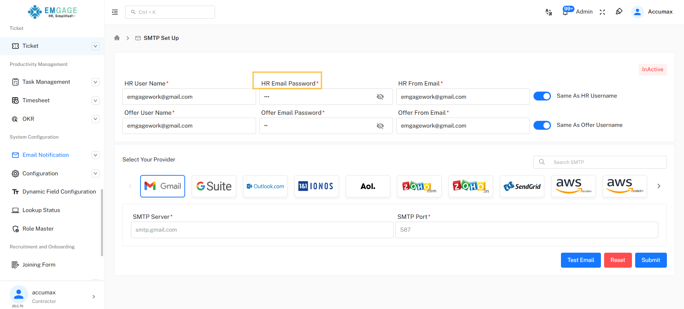Choose the AWS Mumbai provider
Screen dimensions: 684x309
pos(573,186)
